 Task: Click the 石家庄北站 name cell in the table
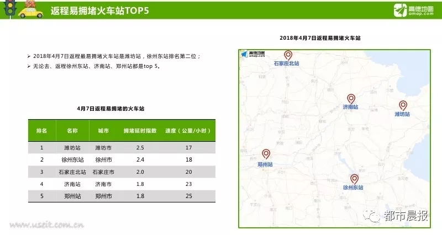click(72, 172)
